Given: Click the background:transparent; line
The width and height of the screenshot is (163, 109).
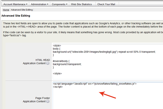Looking at the screenshot, I should 67,64.
